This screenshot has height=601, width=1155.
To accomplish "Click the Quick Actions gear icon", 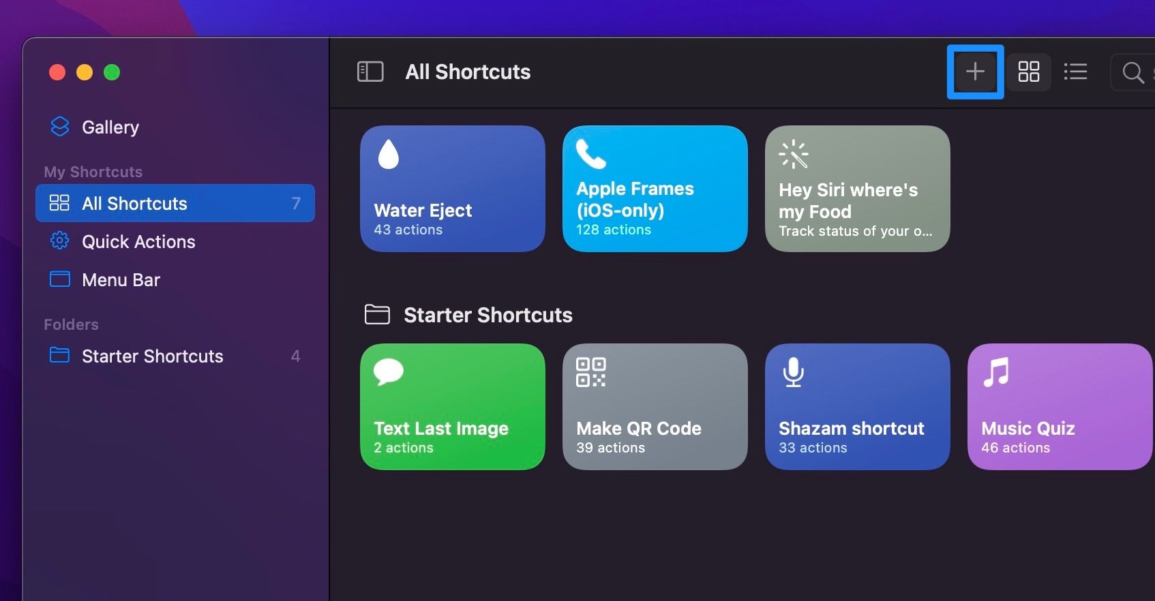I will click(60, 241).
